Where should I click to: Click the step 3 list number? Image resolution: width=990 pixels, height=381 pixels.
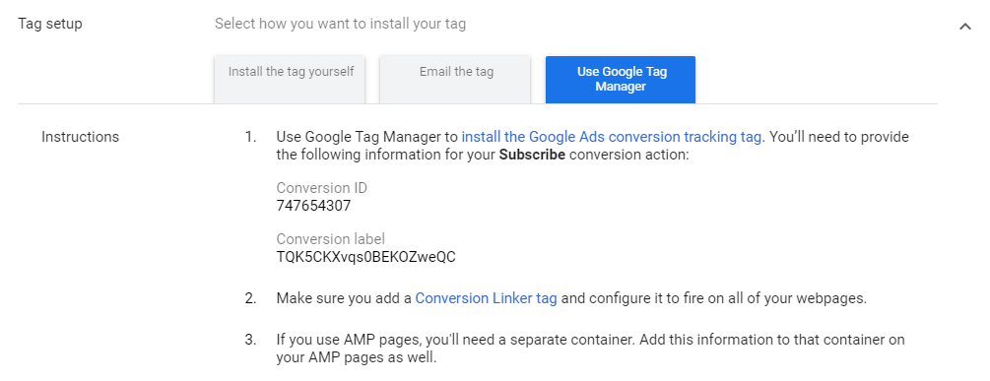(x=250, y=340)
